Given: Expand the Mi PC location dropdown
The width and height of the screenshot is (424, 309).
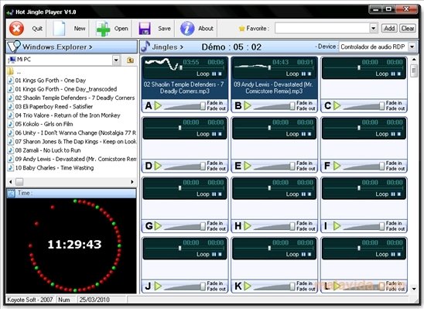Looking at the screenshot, I should pyautogui.click(x=116, y=60).
